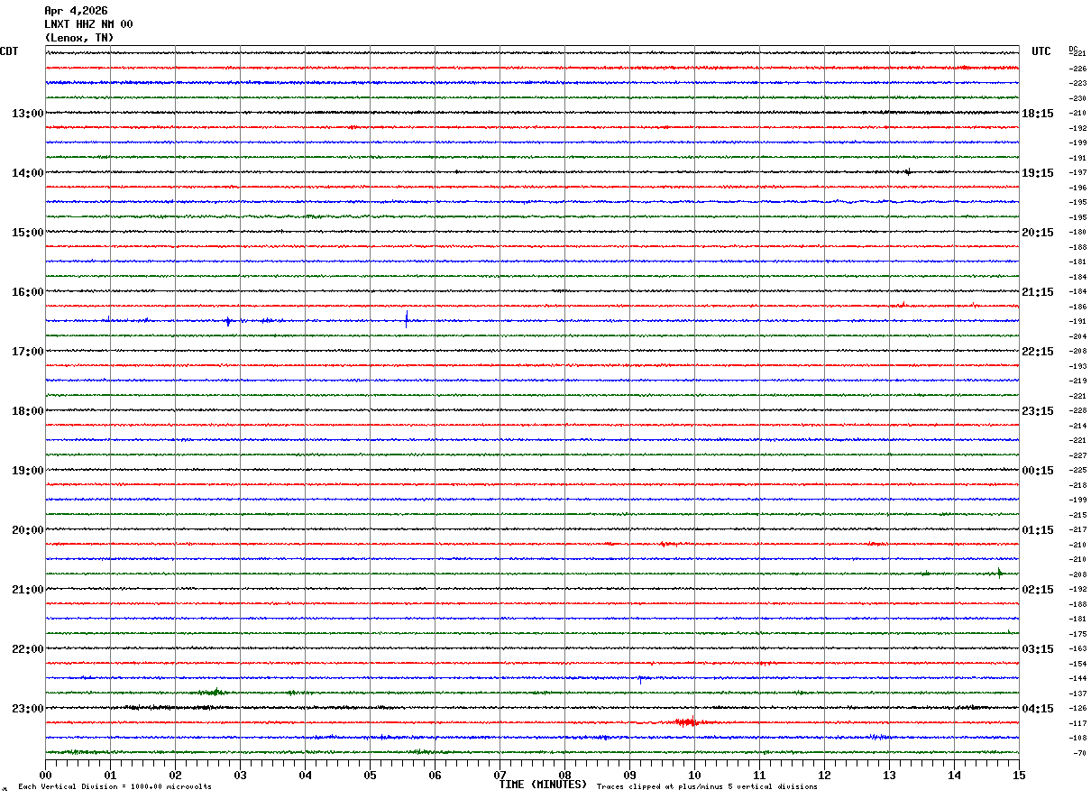This screenshot has width=1091, height=799.
Task: Click the DC offset value "-108"
Action: tap(1077, 738)
